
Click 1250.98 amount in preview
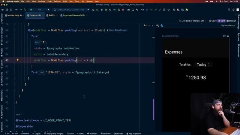197,78
